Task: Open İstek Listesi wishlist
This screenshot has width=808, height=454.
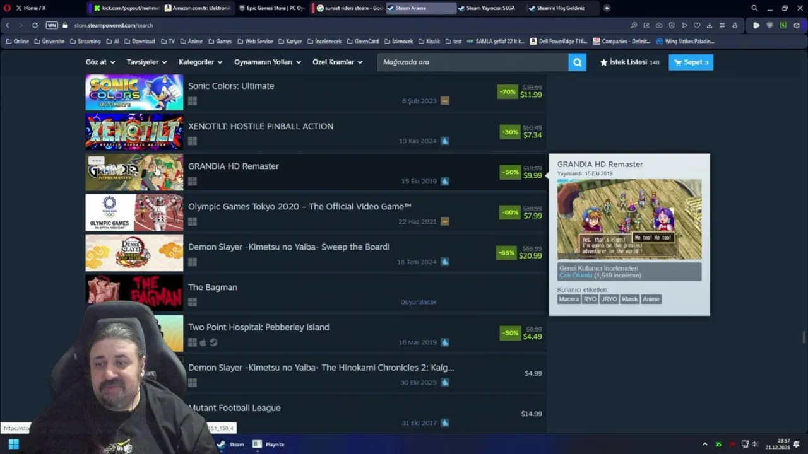Action: 629,62
